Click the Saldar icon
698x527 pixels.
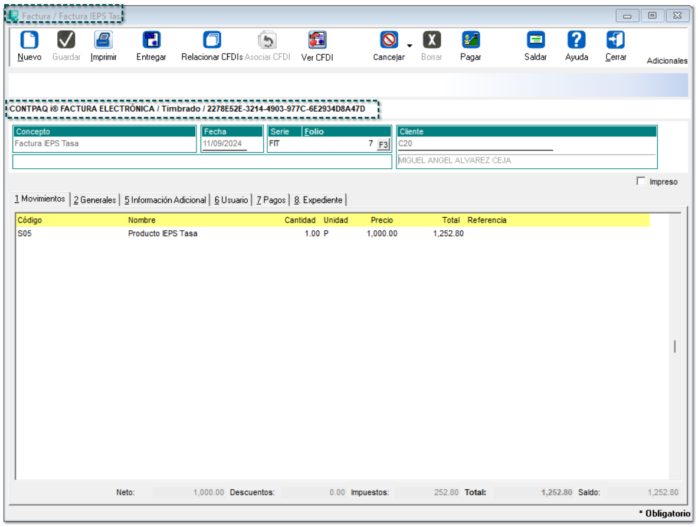coord(535,41)
